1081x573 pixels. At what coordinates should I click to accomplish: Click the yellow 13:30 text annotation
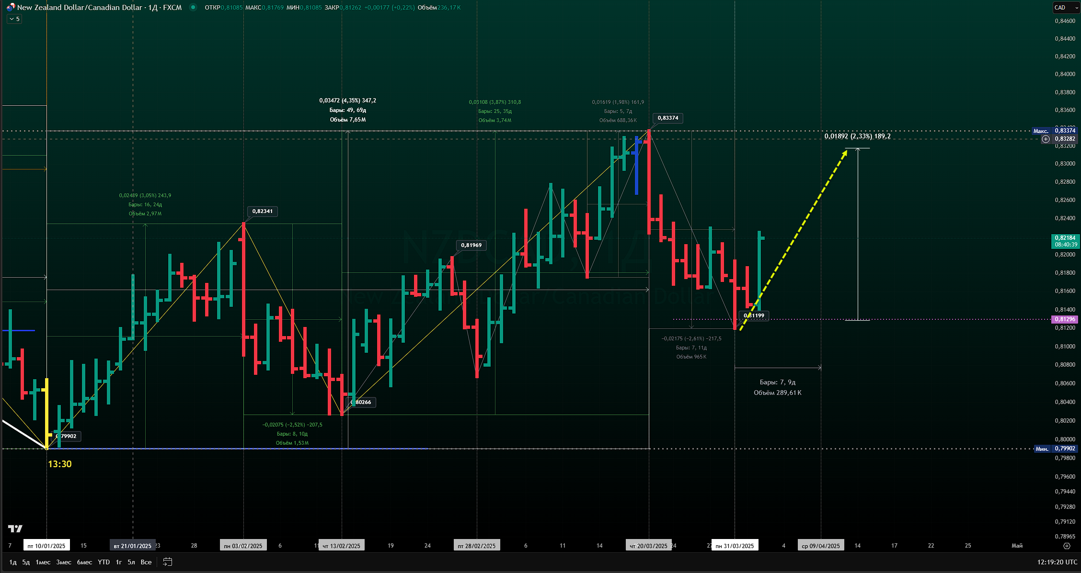pyautogui.click(x=60, y=464)
